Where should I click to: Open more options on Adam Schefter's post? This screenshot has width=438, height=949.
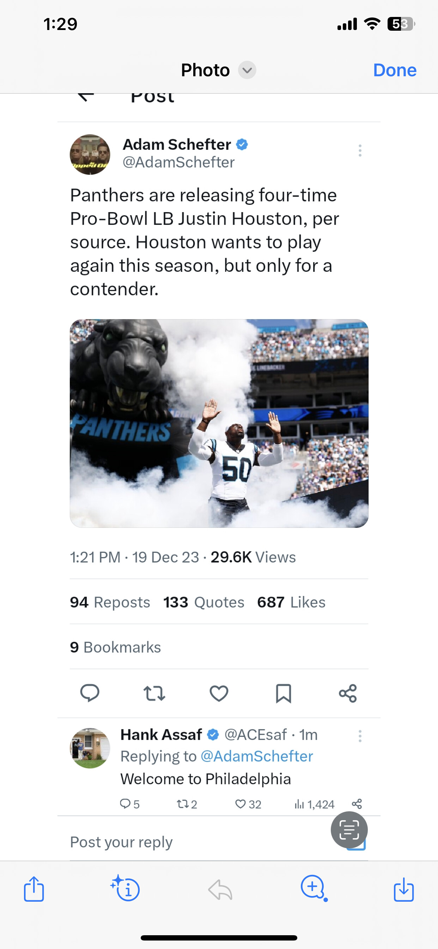coord(360,150)
